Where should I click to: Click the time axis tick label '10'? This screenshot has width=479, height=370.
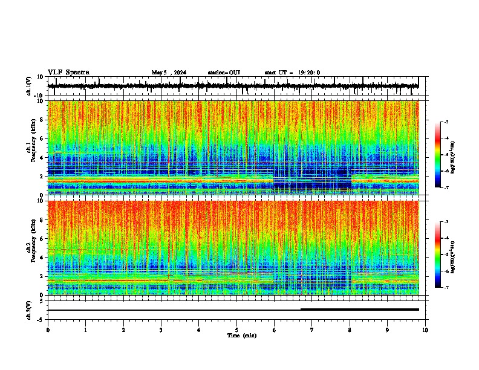click(x=425, y=330)
